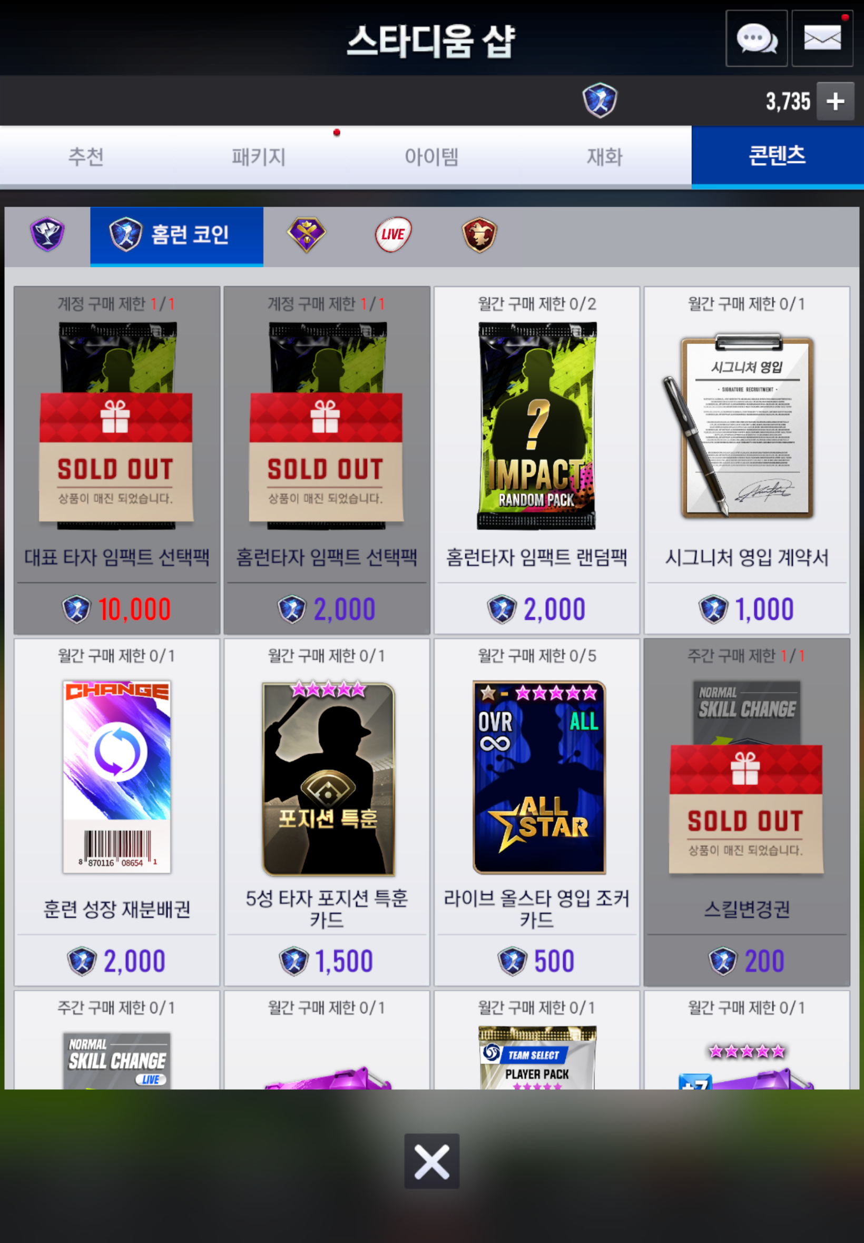
Task: Open the 재화 tab
Action: (605, 156)
